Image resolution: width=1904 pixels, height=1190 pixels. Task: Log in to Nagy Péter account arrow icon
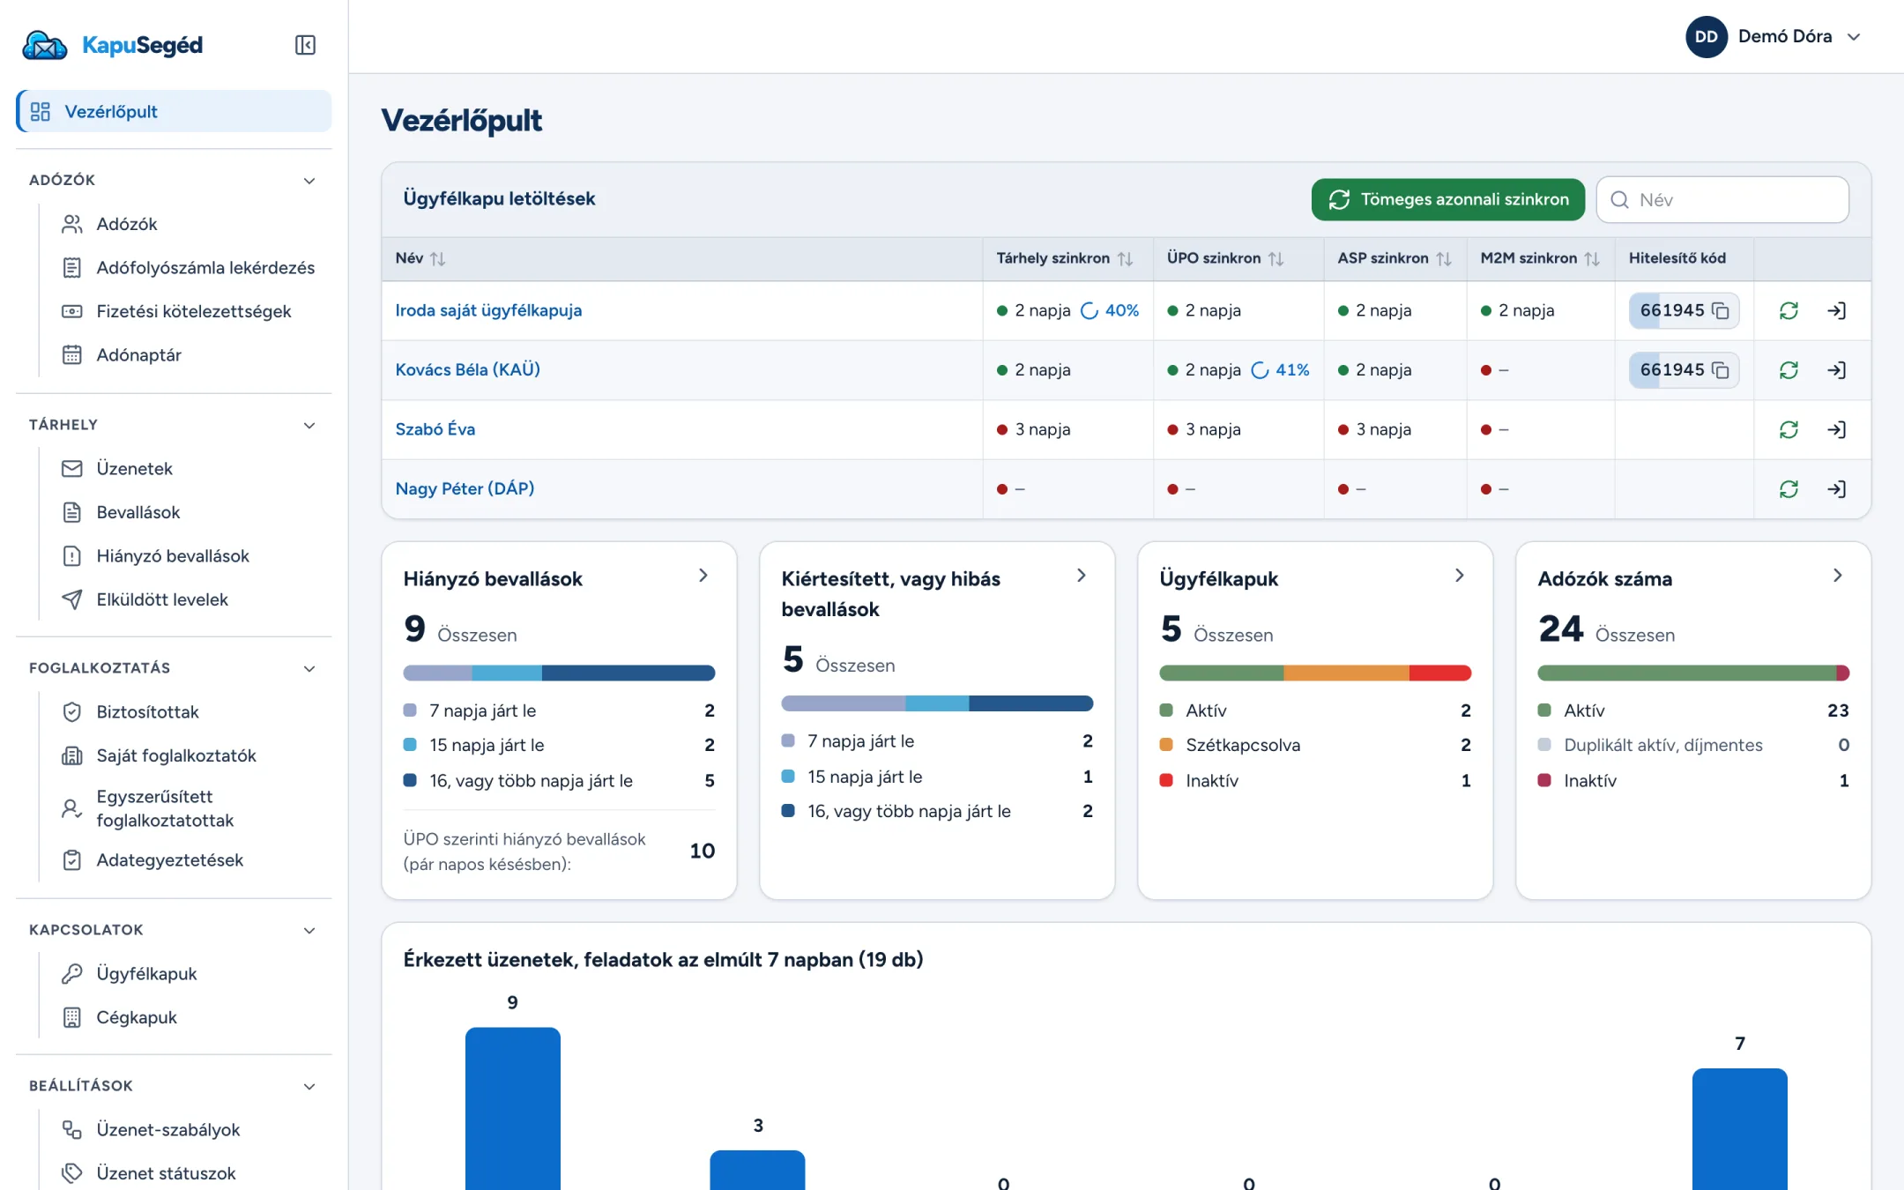(x=1837, y=489)
